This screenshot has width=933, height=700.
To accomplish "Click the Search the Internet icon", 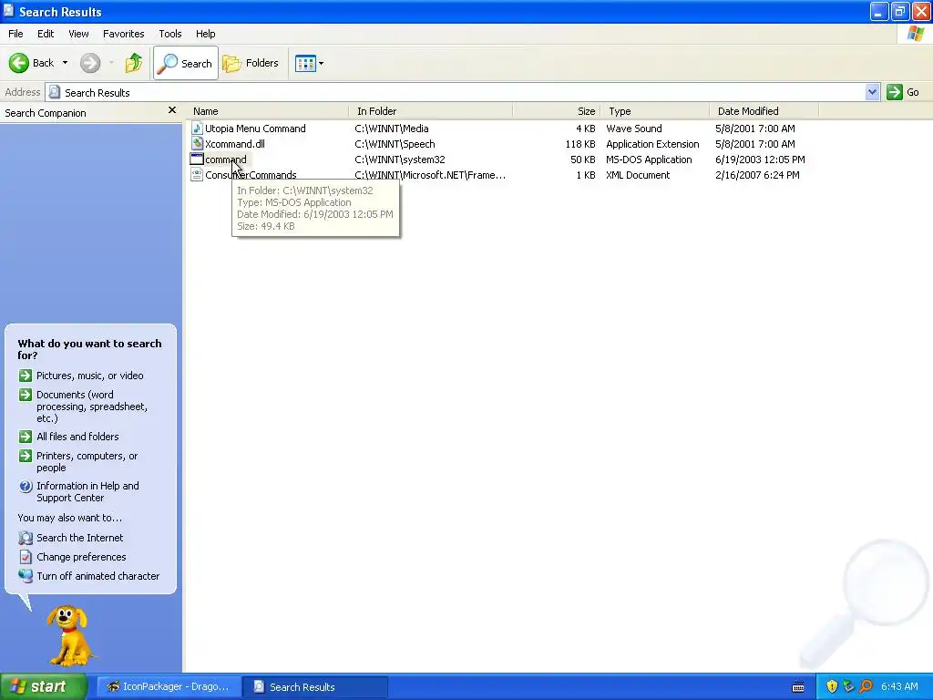I will coord(25,538).
